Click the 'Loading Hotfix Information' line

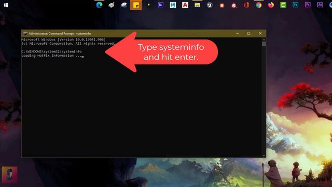pyautogui.click(x=51, y=56)
